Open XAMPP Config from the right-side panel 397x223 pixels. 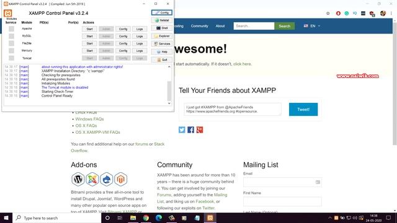coord(162,12)
